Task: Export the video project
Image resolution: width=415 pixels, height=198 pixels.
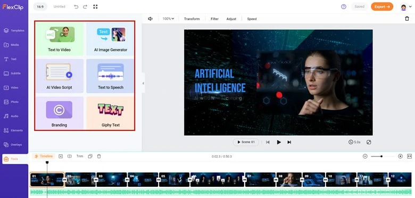Action: 382,7
